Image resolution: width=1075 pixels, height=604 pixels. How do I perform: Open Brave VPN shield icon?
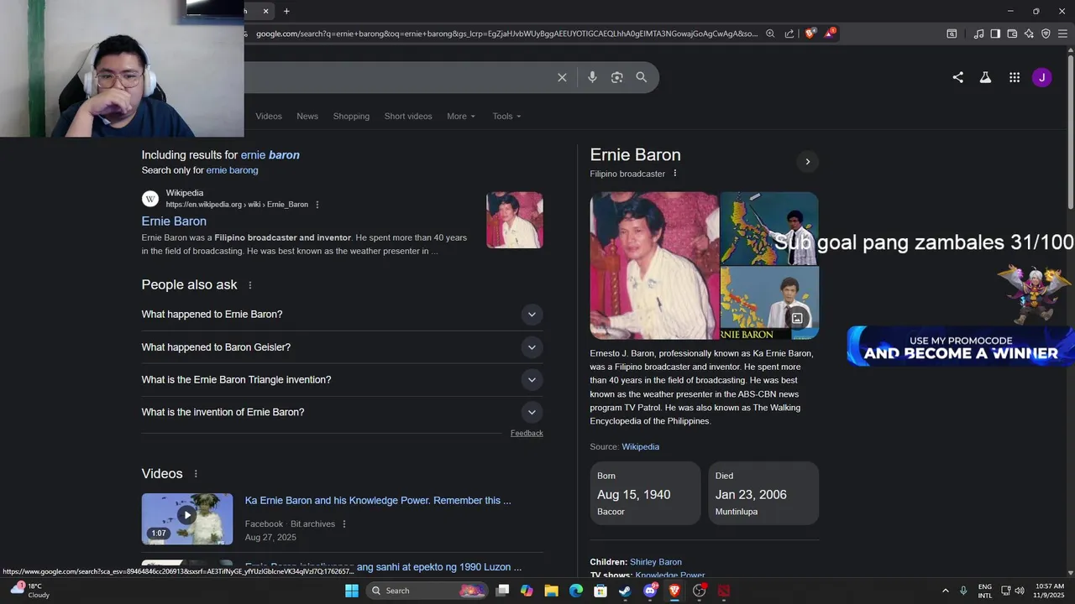tap(1046, 34)
